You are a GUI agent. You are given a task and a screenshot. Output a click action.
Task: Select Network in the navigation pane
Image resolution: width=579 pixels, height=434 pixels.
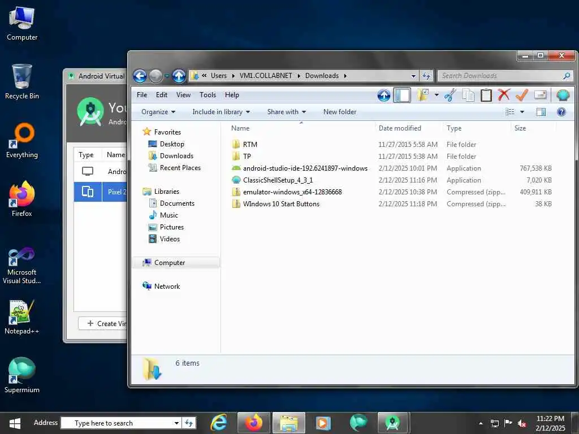(x=167, y=287)
